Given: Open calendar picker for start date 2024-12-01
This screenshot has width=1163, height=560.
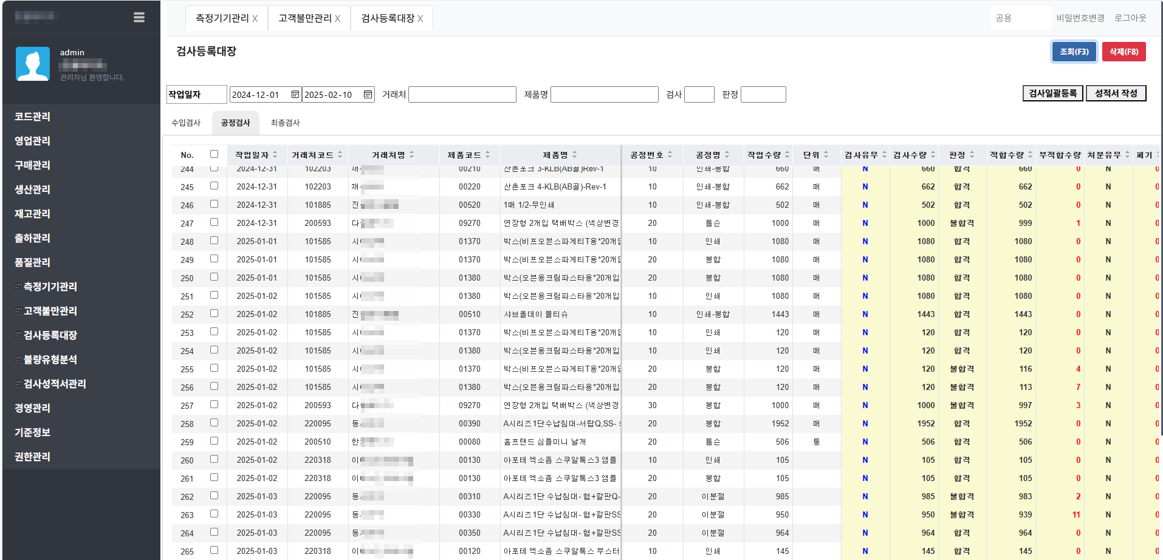Looking at the screenshot, I should (295, 94).
